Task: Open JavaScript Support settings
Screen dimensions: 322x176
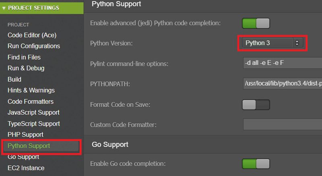Action: coord(33,112)
